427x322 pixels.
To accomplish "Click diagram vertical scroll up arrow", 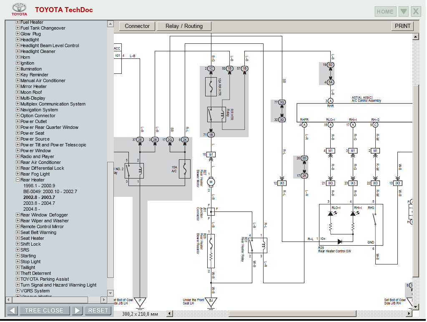I will pos(416,37).
